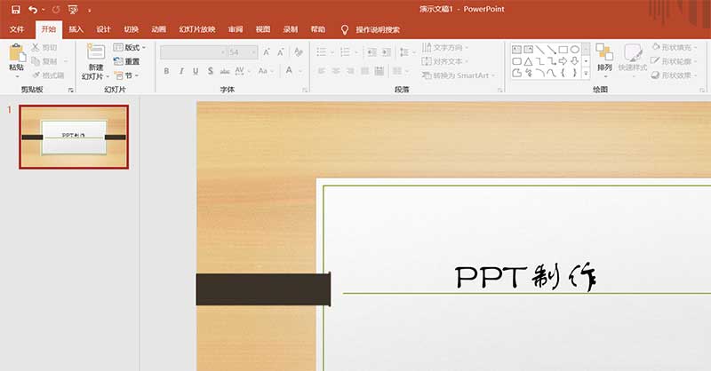This screenshot has height=371, width=711.
Task: Select the right block arrow shape
Action: 563,61
